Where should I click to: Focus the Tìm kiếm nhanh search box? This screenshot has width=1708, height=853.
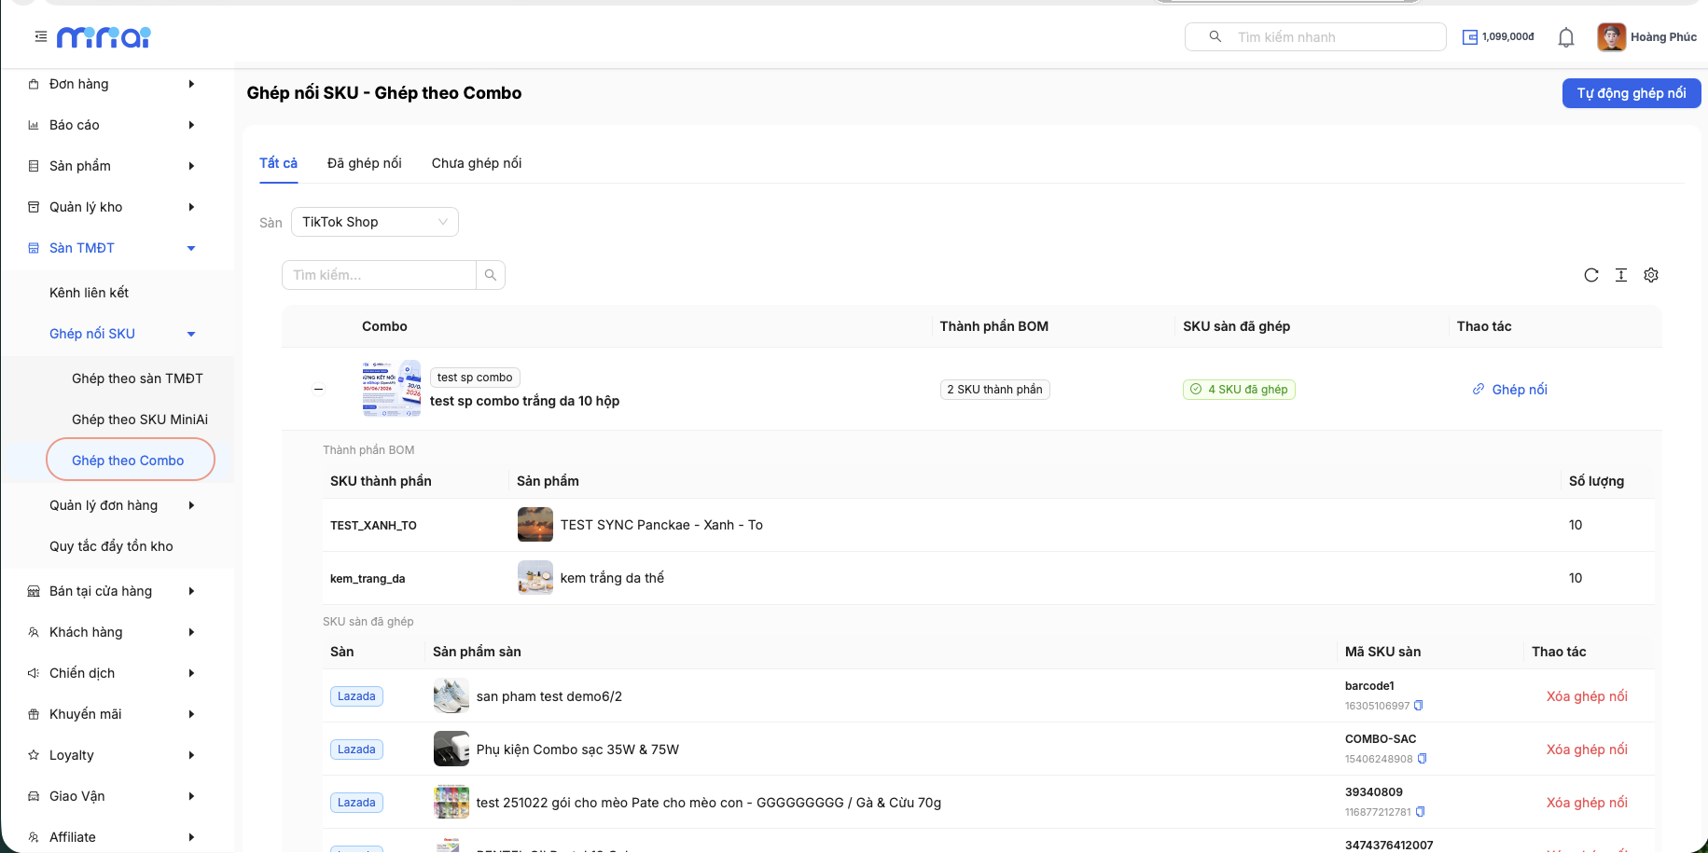click(1315, 37)
